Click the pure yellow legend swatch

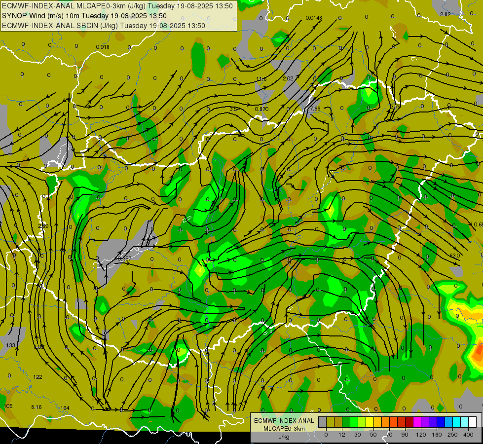click(370, 422)
